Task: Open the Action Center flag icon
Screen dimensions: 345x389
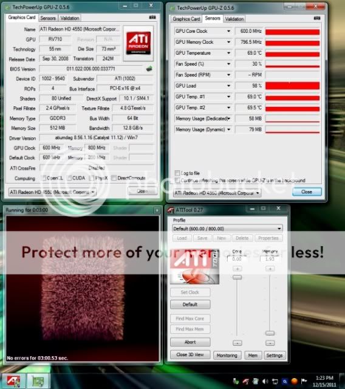Action: pyautogui.click(x=304, y=381)
